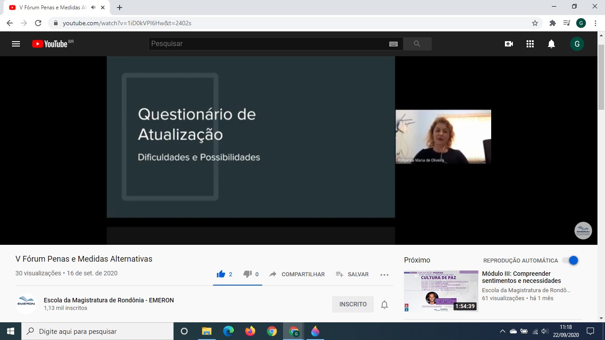
Task: Open the YouTube apps grid
Action: coord(530,44)
